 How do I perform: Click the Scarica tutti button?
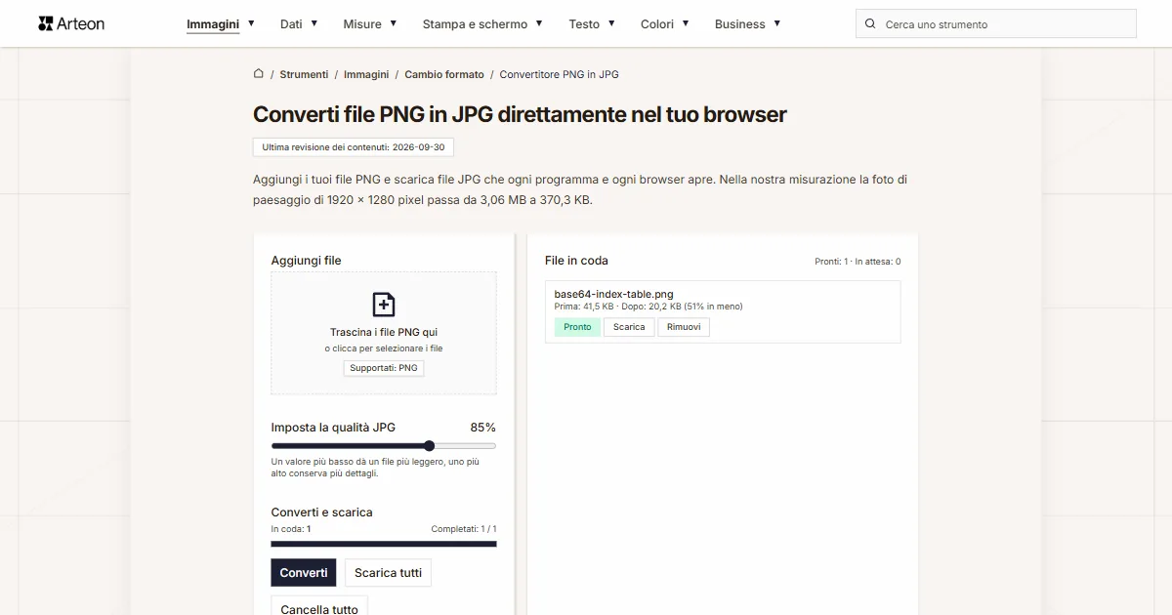pos(388,573)
